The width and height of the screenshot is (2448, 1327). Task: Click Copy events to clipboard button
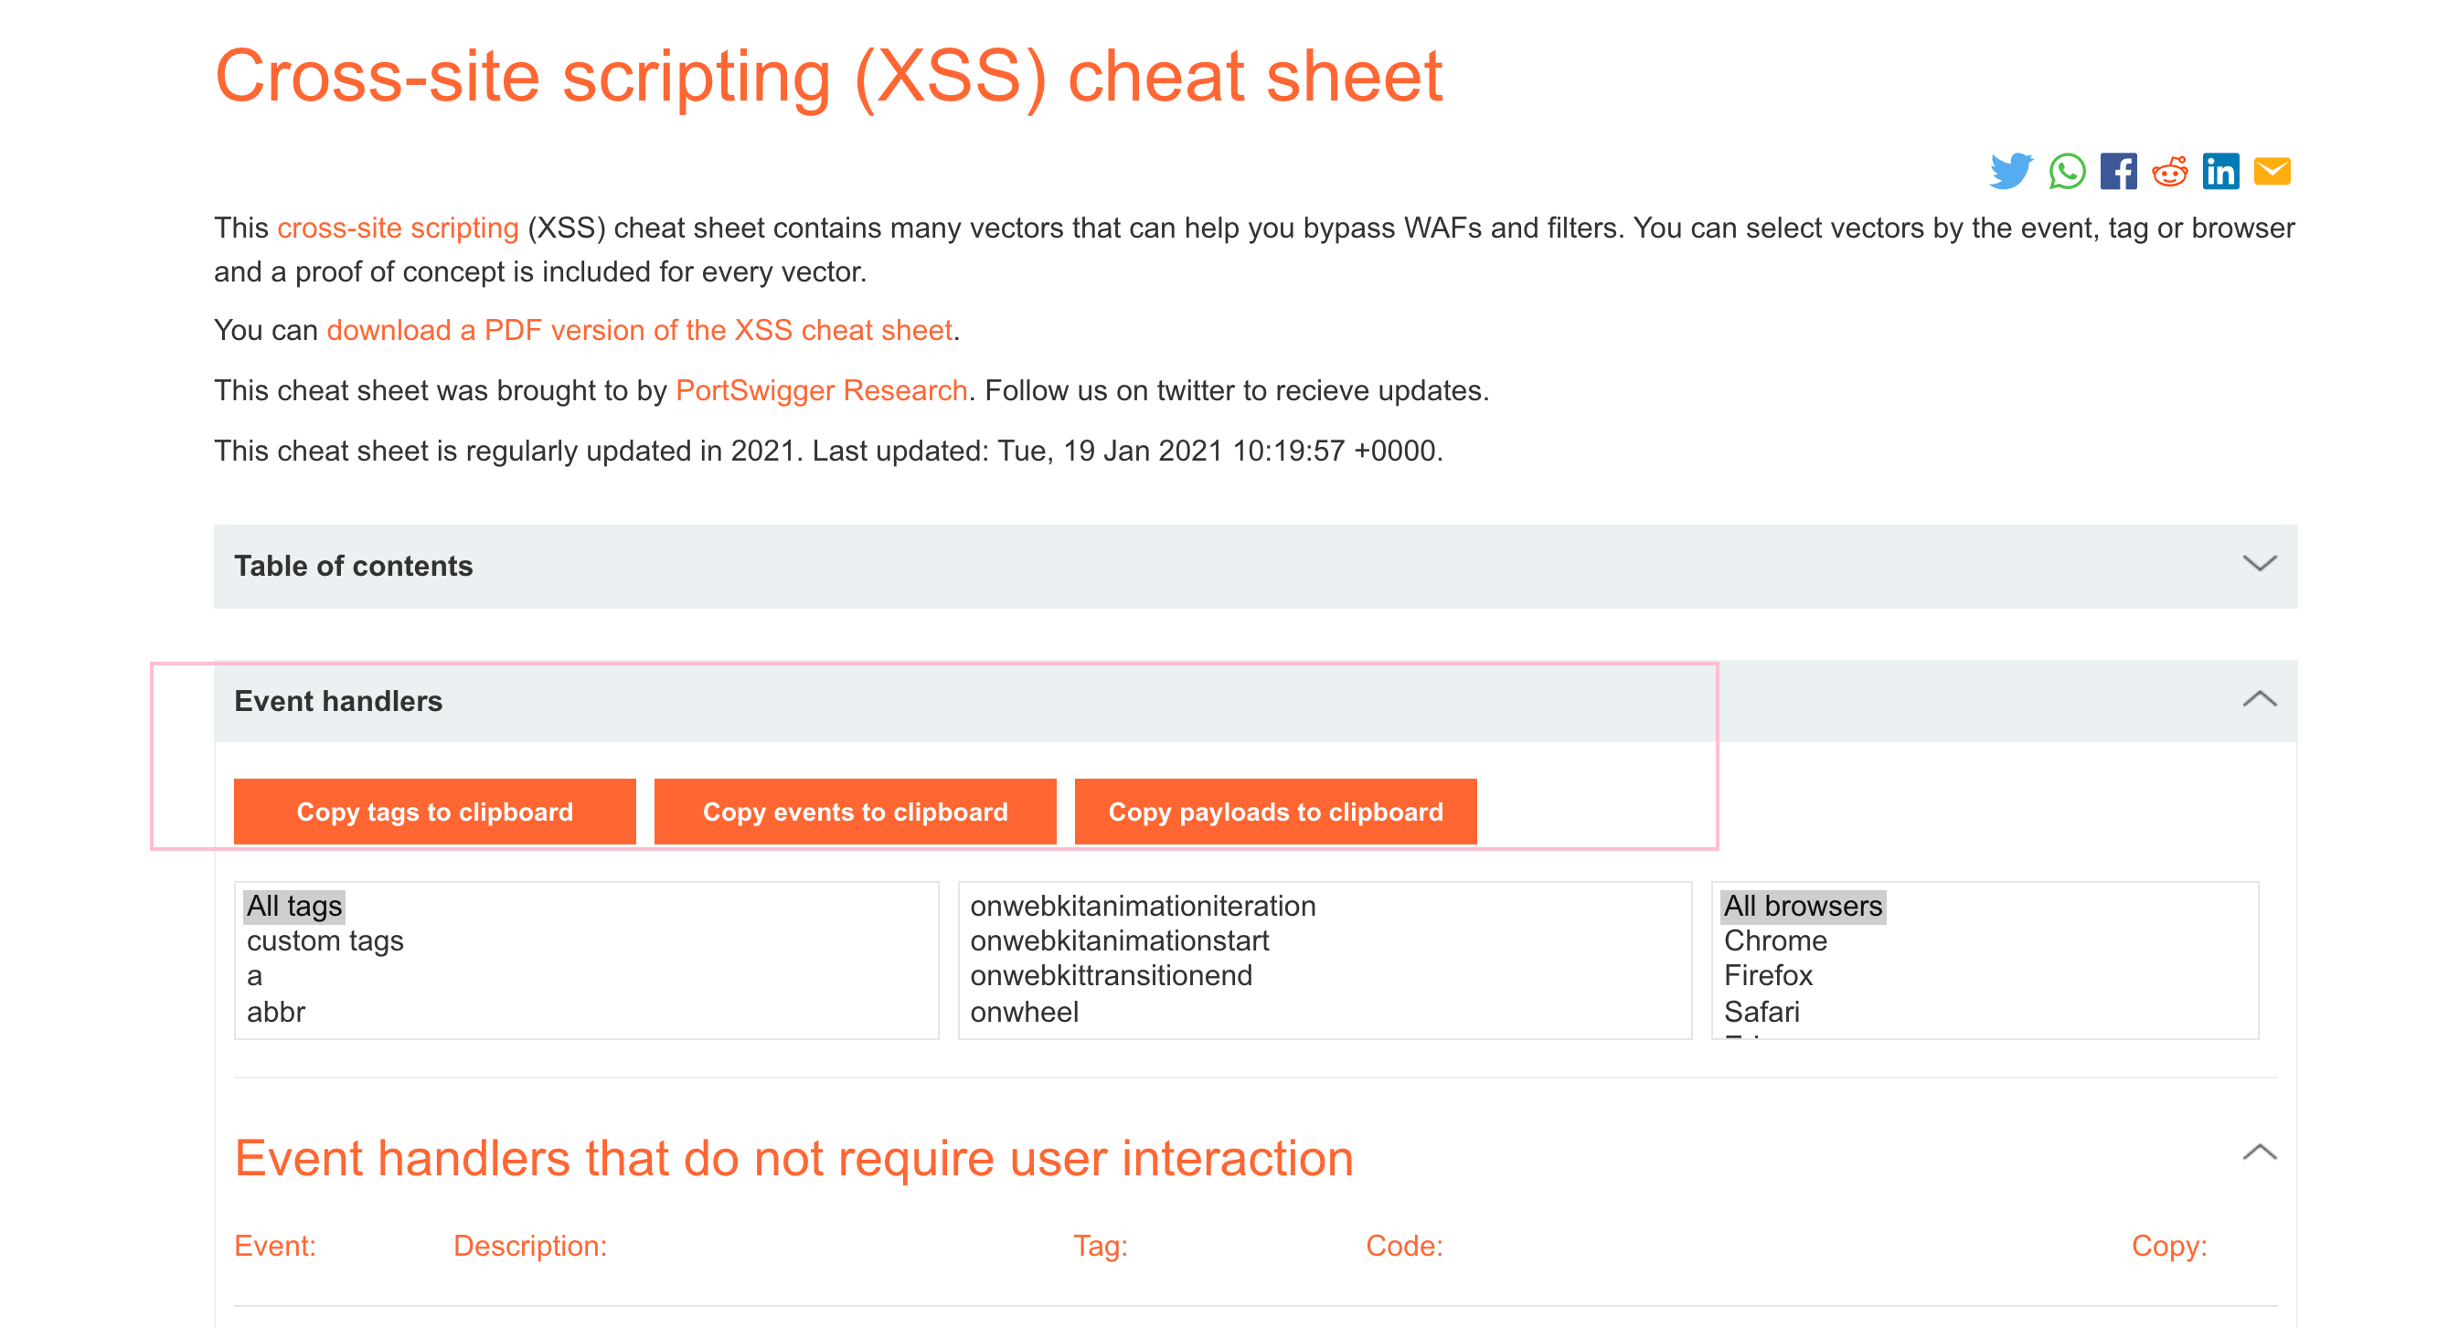click(x=857, y=811)
